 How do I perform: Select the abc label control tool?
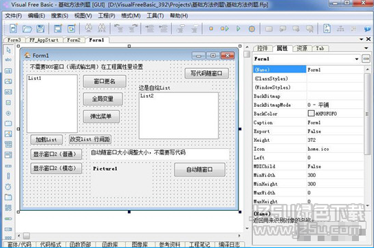click(x=8, y=60)
